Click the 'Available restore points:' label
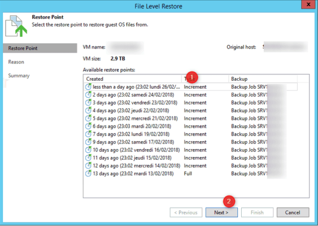This screenshot has width=318, height=226. point(109,70)
